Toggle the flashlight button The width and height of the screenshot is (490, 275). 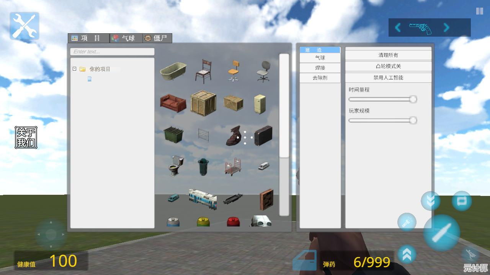(x=407, y=222)
